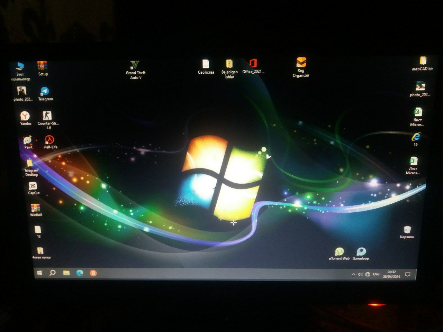The image size is (443, 332).
Task: Select the photo_202 image beside Telegram
Action: [23, 94]
